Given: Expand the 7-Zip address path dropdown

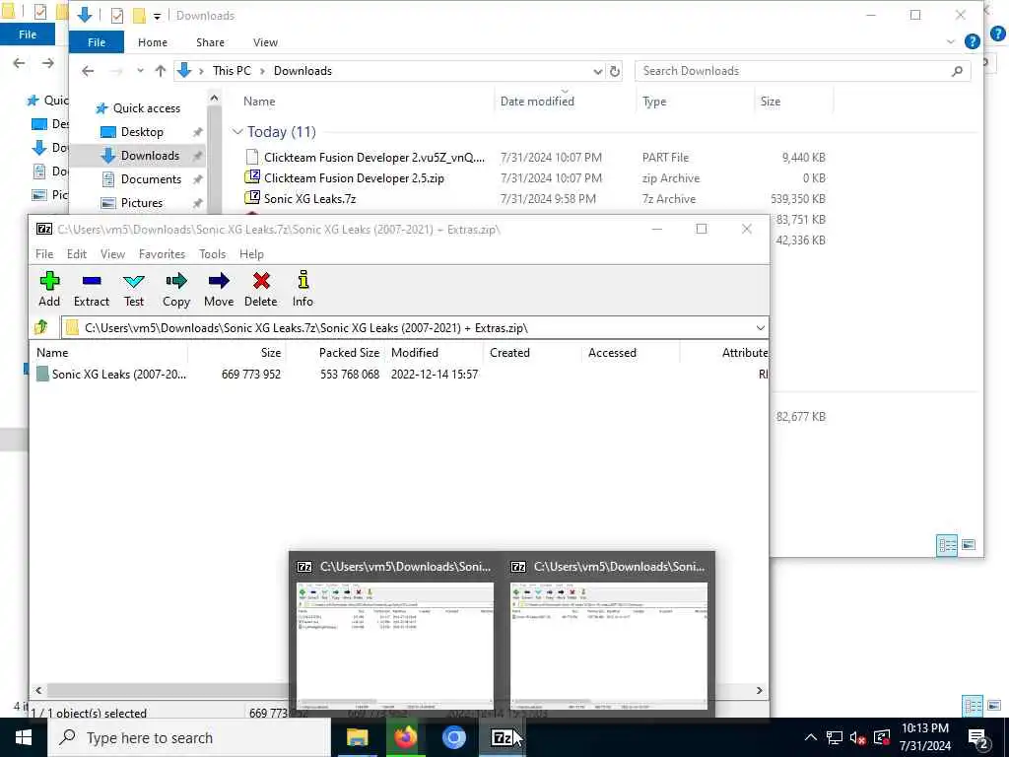Looking at the screenshot, I should [x=760, y=327].
